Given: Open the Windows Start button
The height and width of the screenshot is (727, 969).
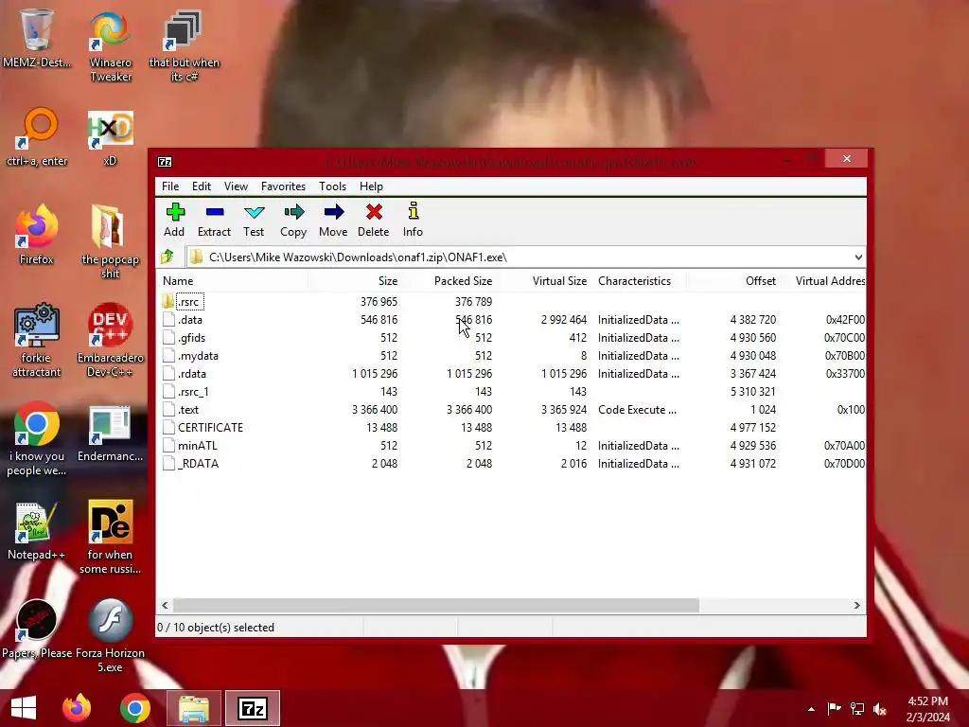Looking at the screenshot, I should click(x=24, y=708).
